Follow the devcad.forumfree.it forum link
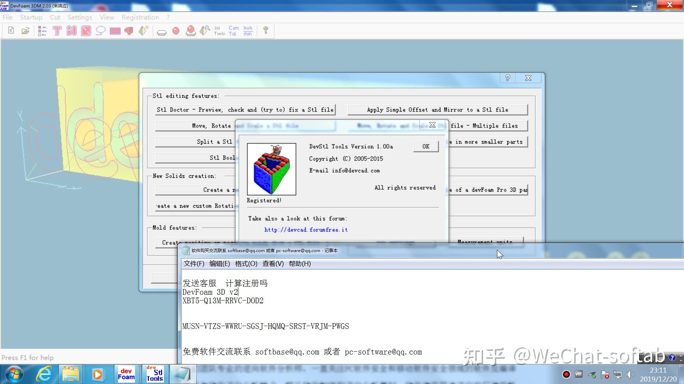Screen dimensions: 684x384 pyautogui.click(x=306, y=230)
